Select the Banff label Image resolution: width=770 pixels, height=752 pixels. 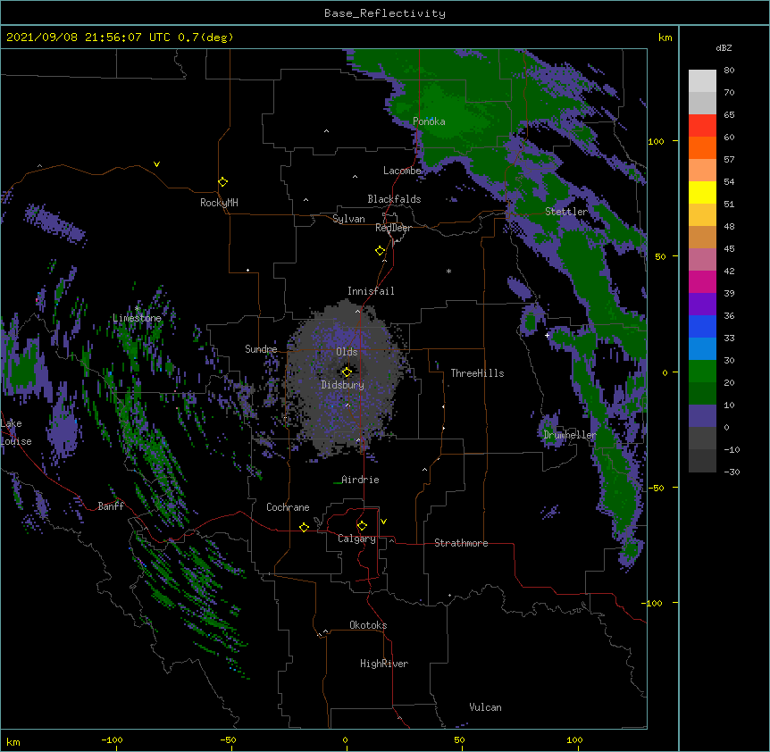(111, 506)
